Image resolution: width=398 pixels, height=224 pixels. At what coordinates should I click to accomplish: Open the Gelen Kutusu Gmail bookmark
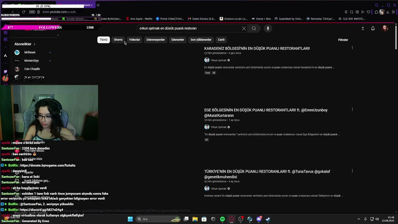[202, 19]
